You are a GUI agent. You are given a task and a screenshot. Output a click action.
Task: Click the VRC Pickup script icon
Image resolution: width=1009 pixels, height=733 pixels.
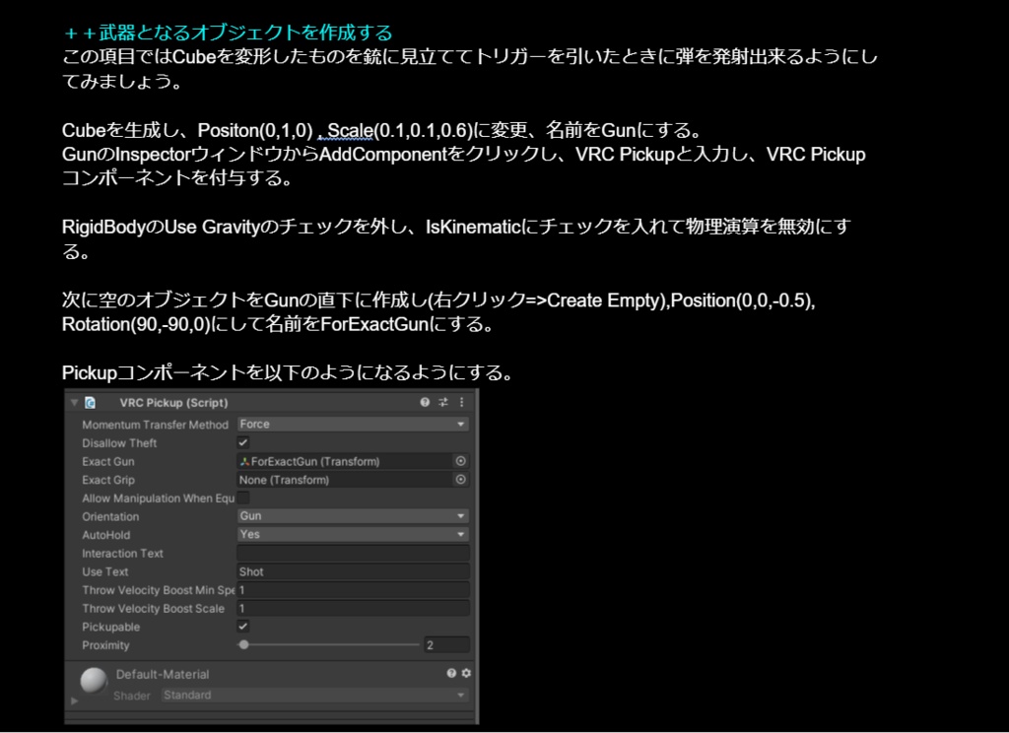(90, 402)
